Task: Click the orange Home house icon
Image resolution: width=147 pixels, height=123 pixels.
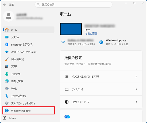Action: 7,30
